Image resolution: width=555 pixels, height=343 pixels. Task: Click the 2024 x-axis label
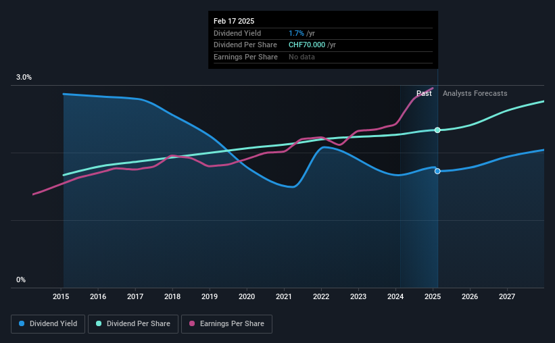[395, 296]
